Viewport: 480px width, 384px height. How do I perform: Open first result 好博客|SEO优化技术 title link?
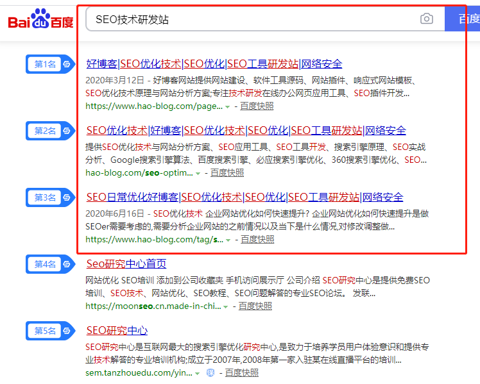[x=214, y=64]
